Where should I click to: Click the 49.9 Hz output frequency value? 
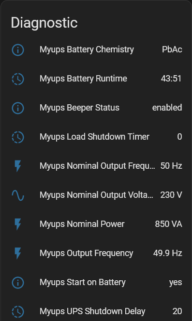(167, 253)
